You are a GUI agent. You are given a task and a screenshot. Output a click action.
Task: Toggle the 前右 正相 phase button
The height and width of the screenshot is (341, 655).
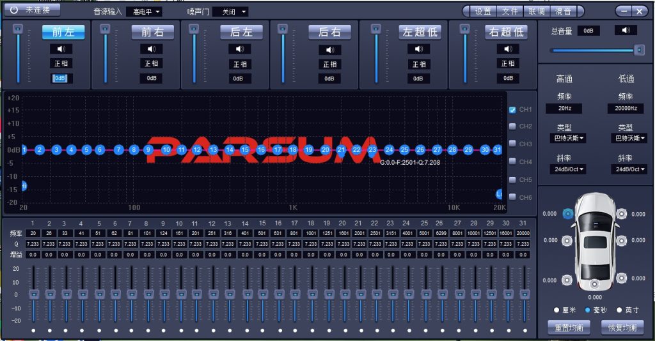click(151, 63)
